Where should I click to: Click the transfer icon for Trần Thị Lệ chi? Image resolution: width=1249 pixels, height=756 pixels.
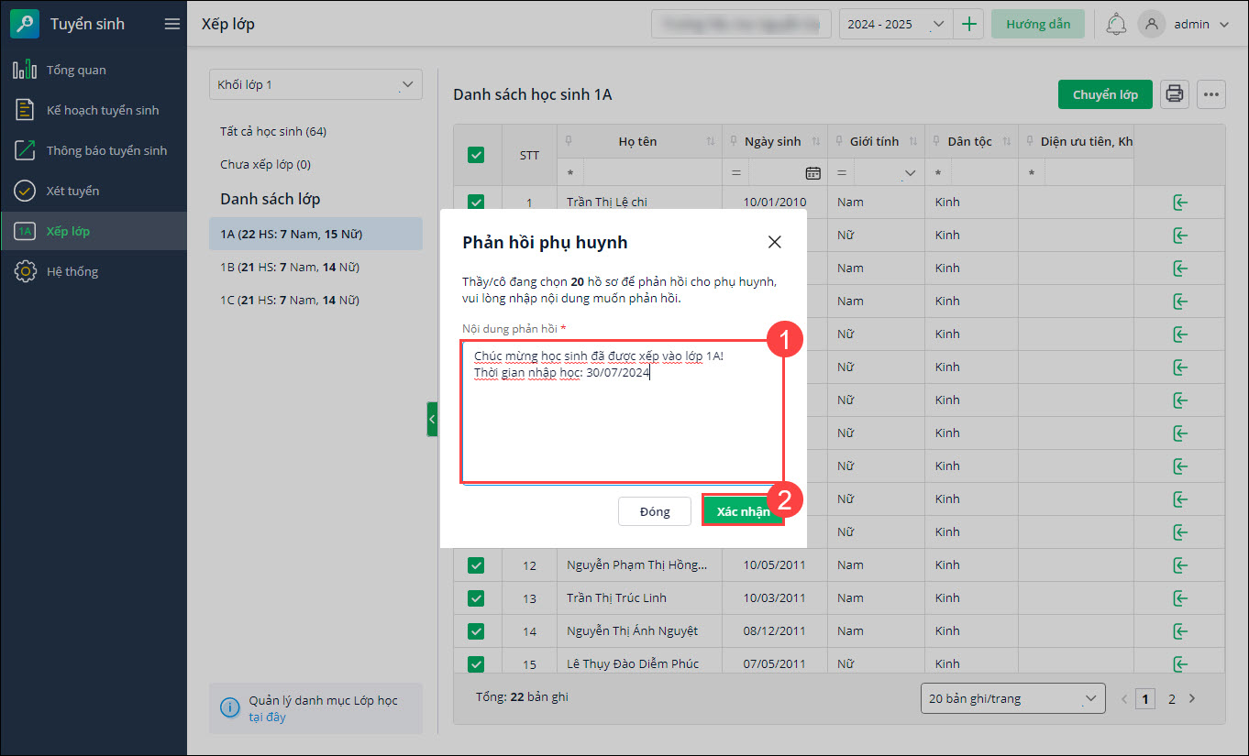[1180, 202]
